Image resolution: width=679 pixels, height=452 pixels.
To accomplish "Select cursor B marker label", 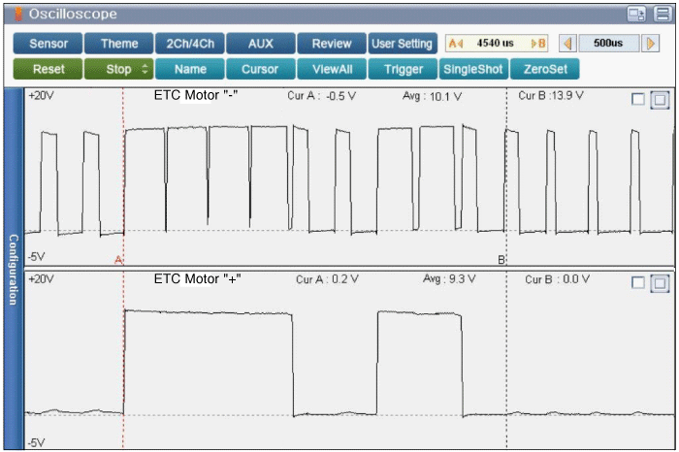I will [501, 260].
